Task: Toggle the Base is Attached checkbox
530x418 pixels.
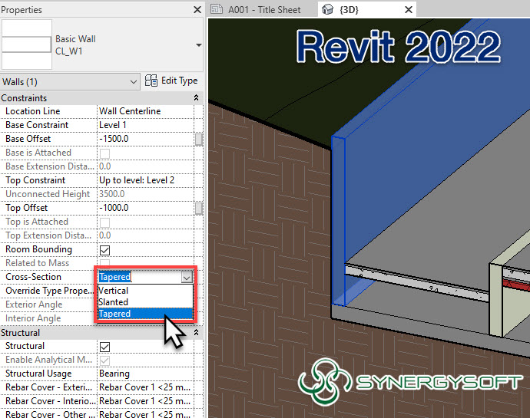Action: [x=104, y=153]
